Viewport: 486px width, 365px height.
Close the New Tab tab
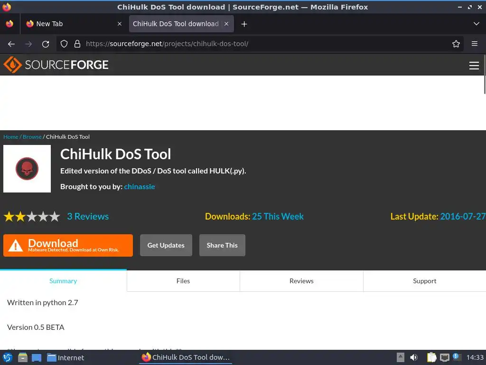(120, 24)
